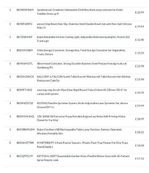Click the £ 22.99 price
The width and height of the screenshot is (149, 173).
point(139,12)
